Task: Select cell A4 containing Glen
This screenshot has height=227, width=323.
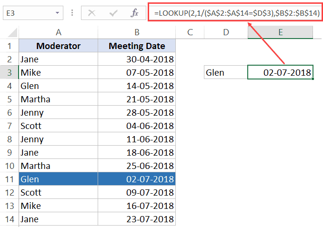Action: pos(58,86)
